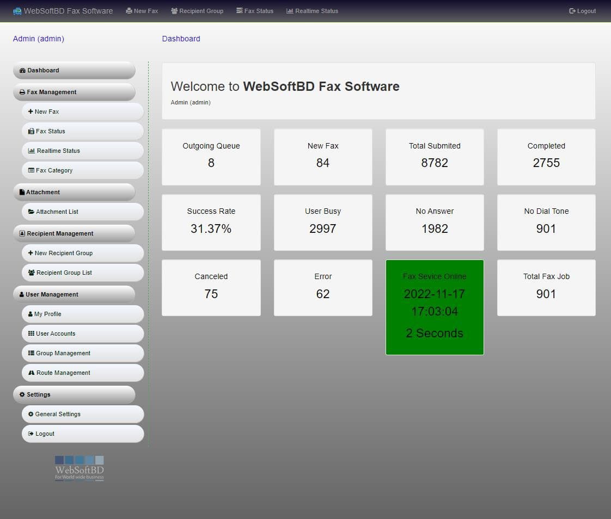Click the Error 62 card
The image size is (611, 519).
323,288
